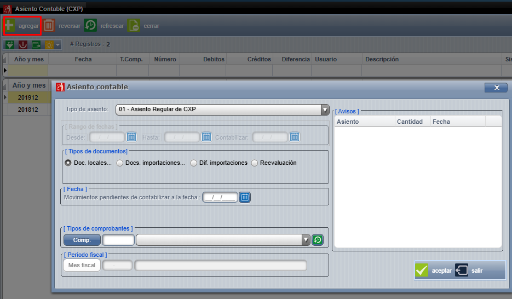Click the refrescar toolbar label
512x299 pixels.
point(112,26)
